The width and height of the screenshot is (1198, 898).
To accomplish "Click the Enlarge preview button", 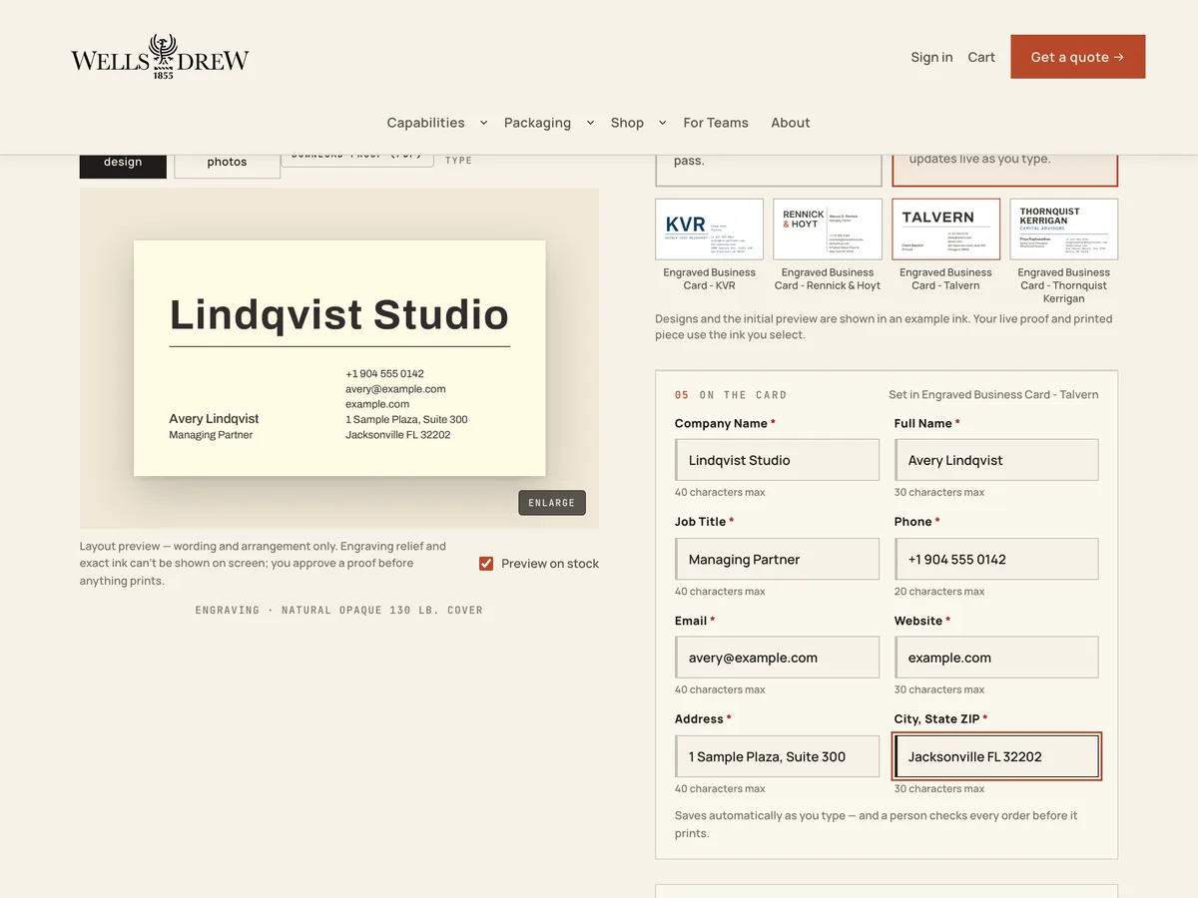I will tap(552, 503).
